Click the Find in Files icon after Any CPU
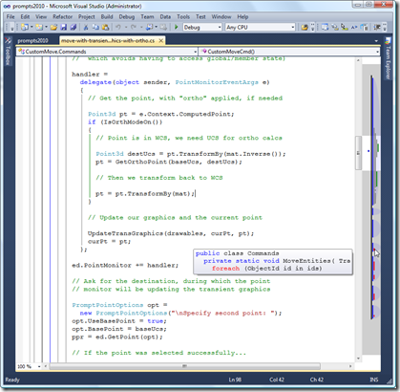Viewport: 400px width, 392px height. tap(305, 28)
